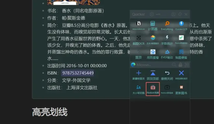Close the Quicker panel

click(x=186, y=14)
